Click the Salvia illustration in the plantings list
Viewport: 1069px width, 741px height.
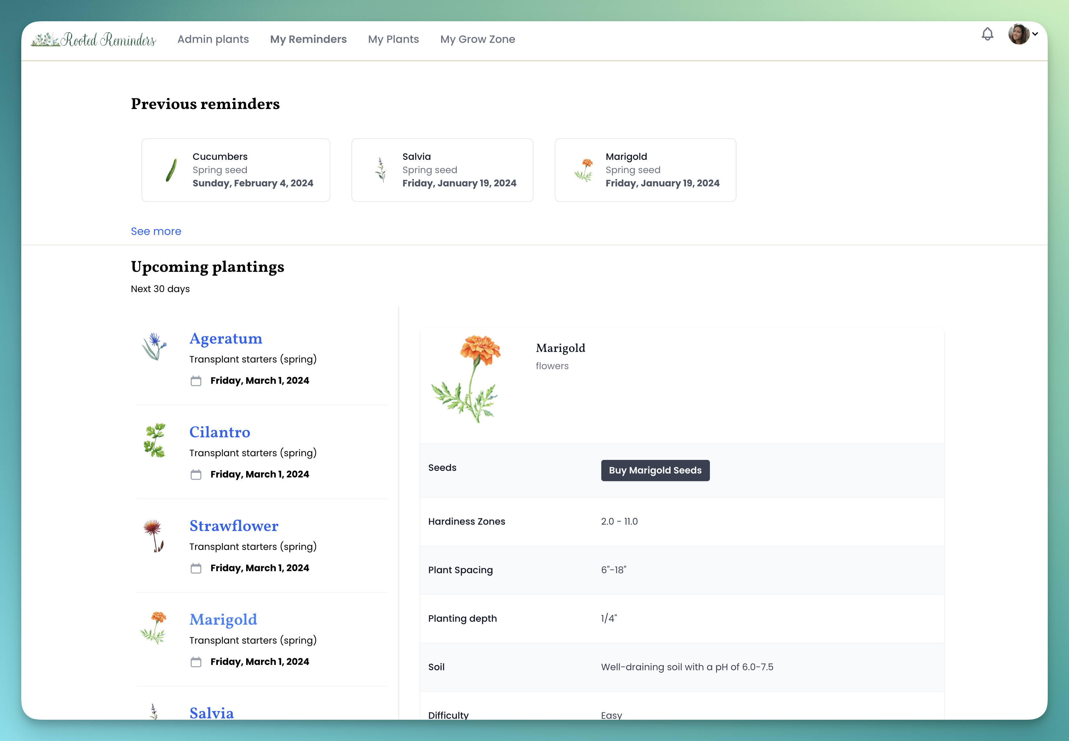tap(154, 711)
